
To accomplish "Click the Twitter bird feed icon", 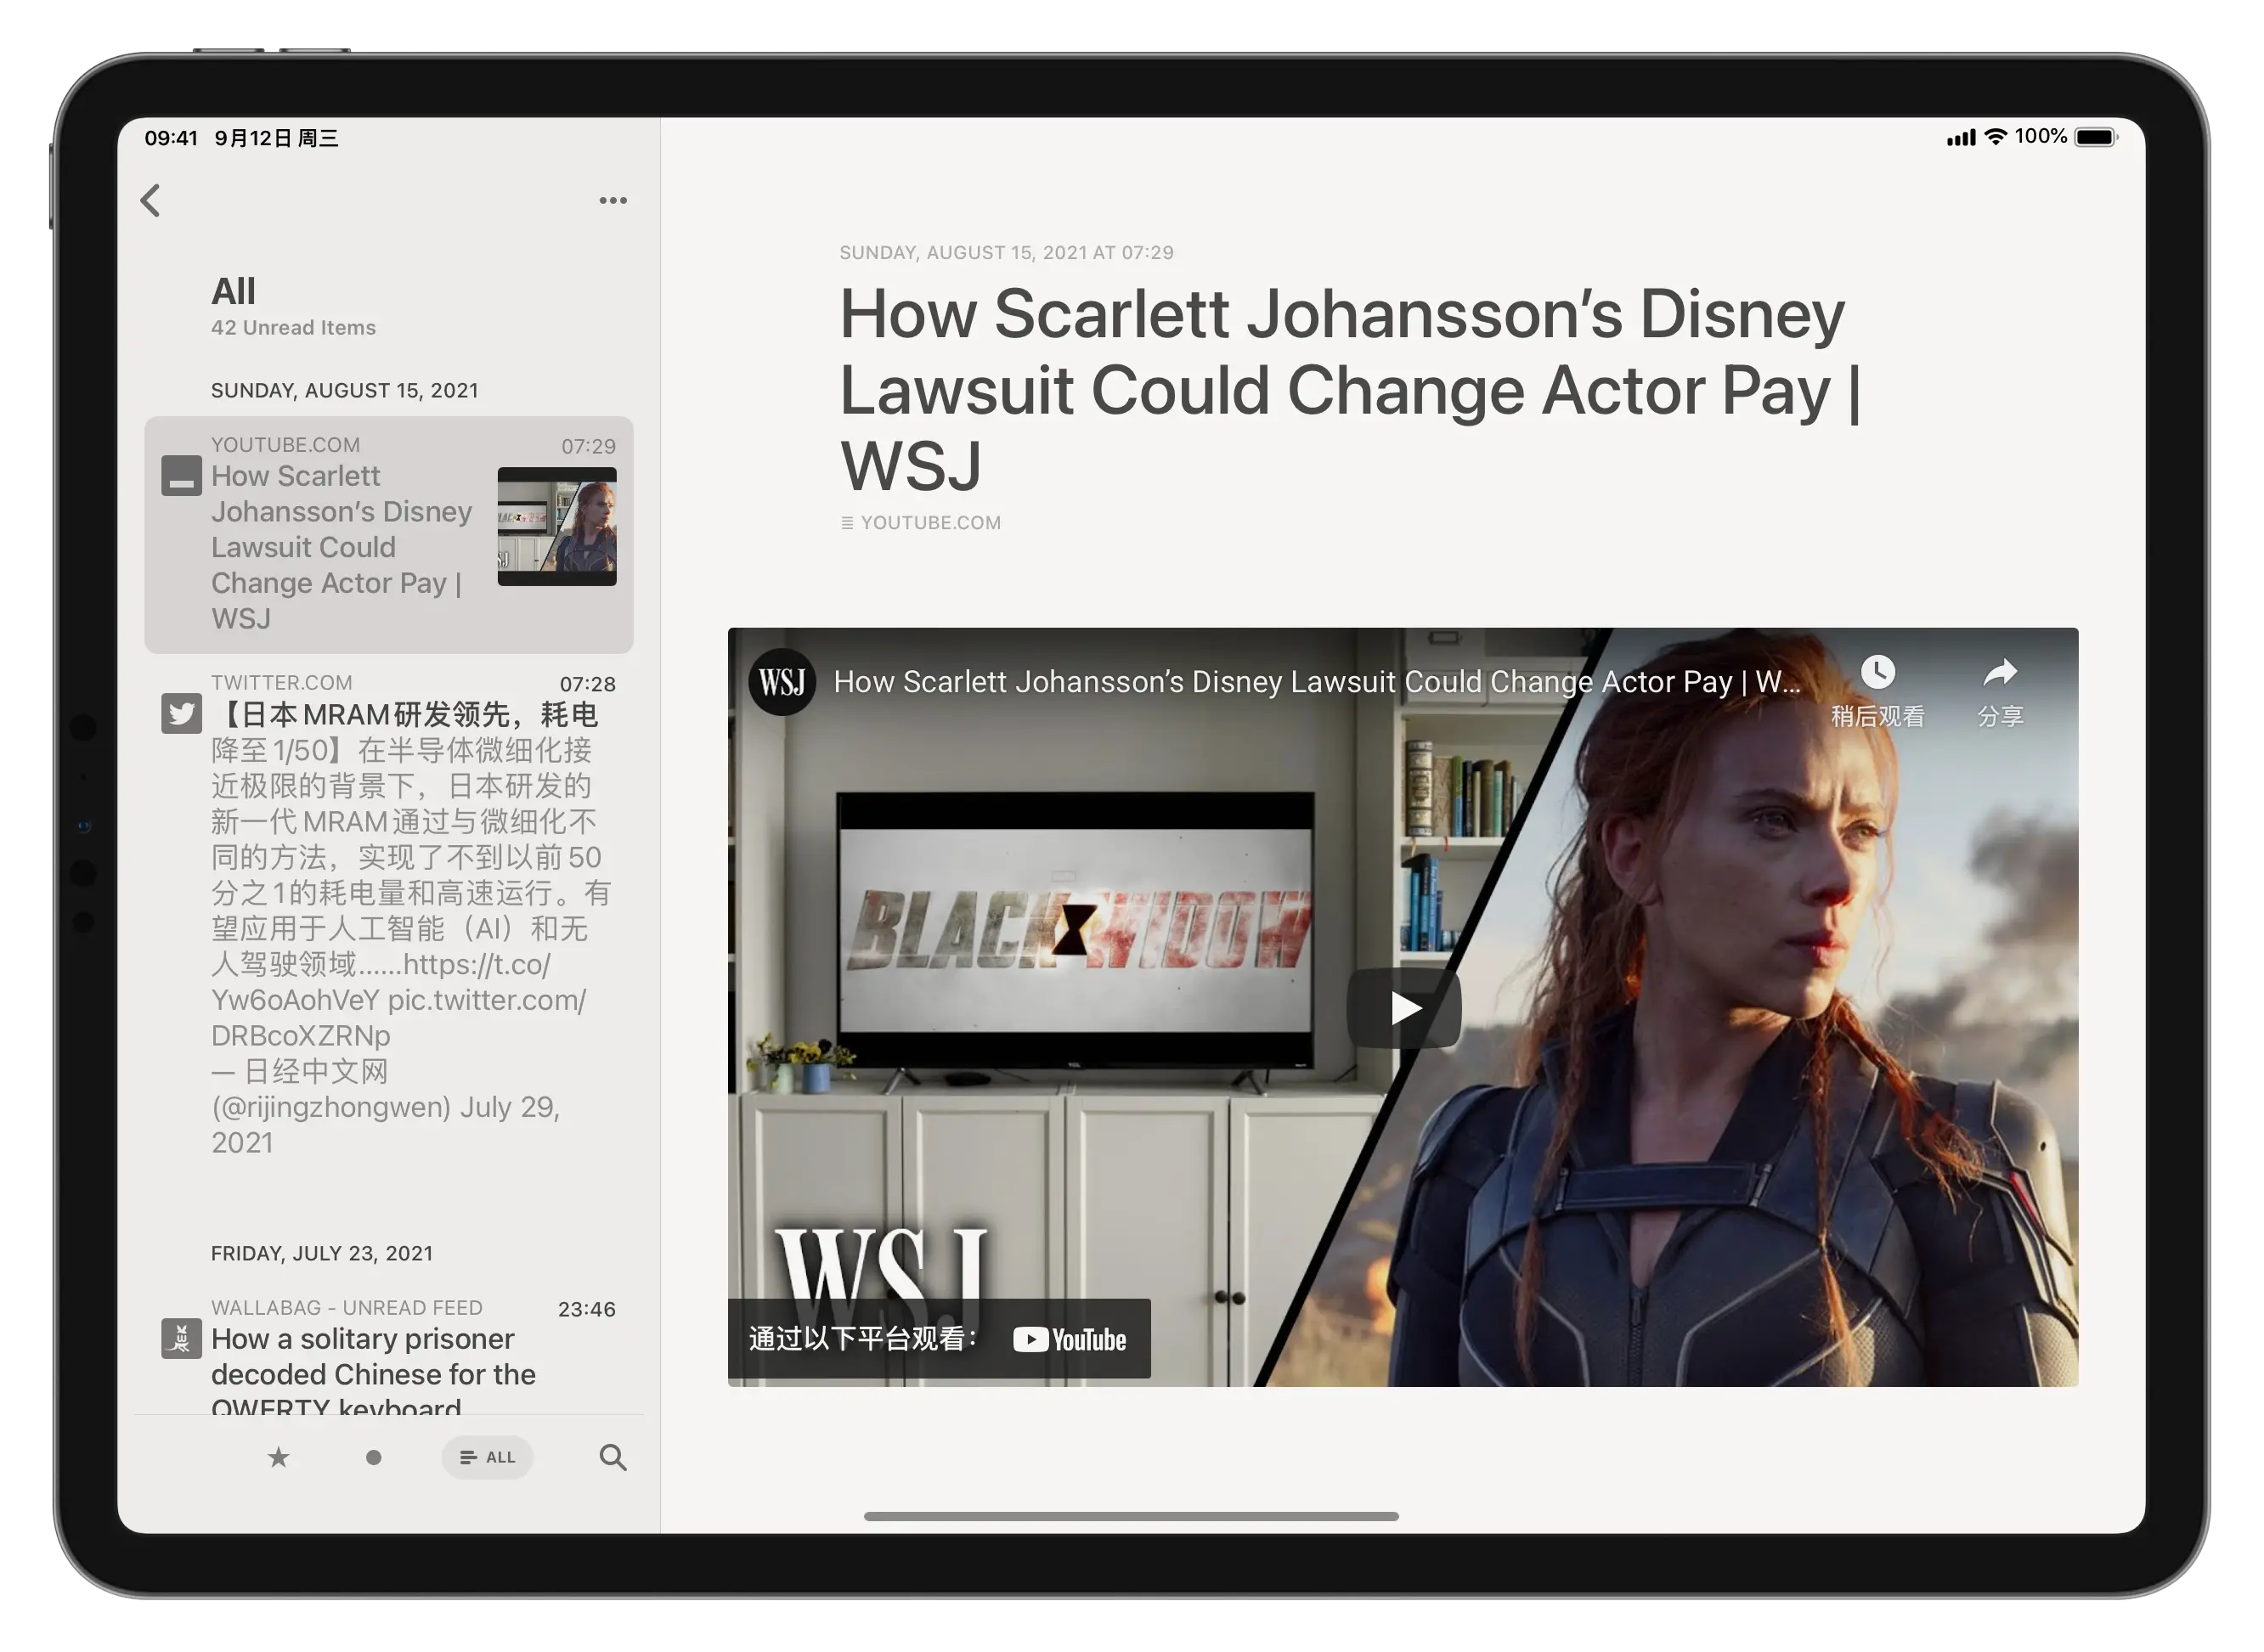I will [x=181, y=713].
